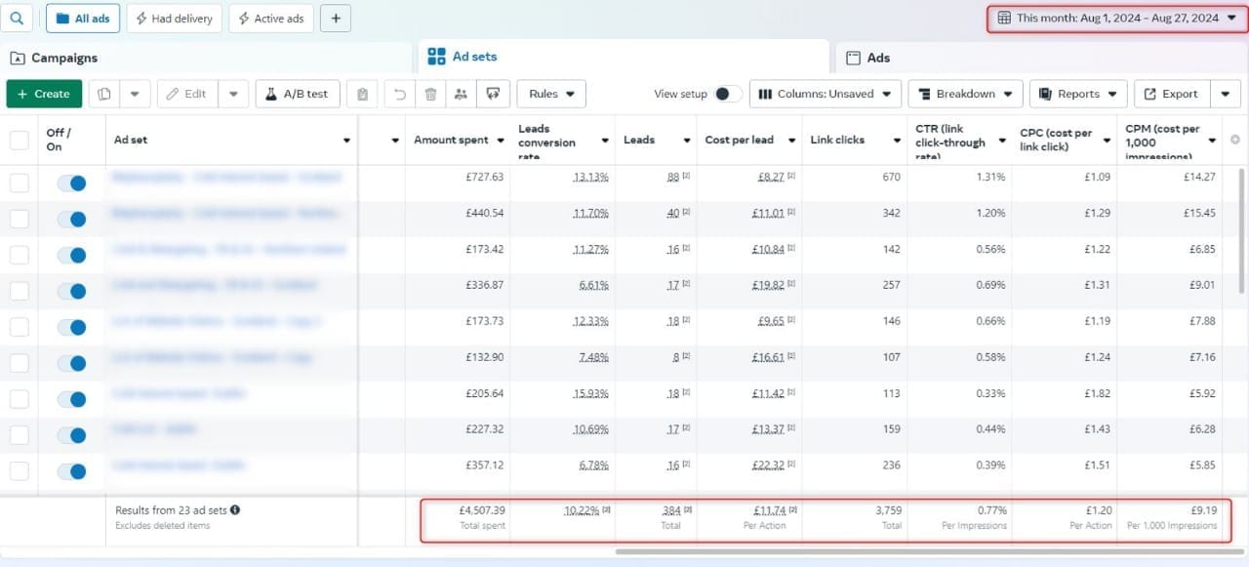This screenshot has width=1249, height=567.
Task: Open the Columns: Unsaved dropdown
Action: pos(825,94)
